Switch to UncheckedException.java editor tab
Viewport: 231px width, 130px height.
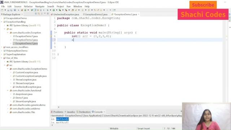click(x=65, y=14)
